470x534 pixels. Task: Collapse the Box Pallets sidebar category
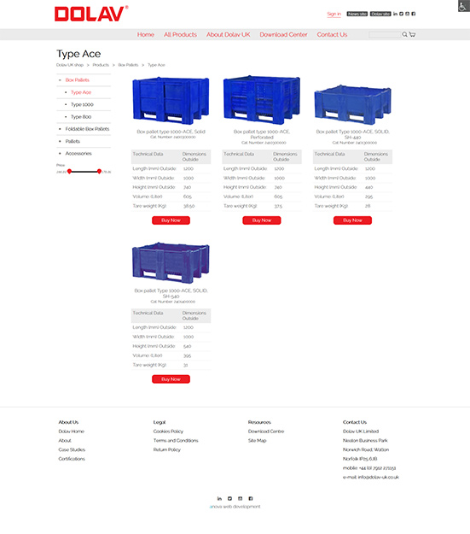pyautogui.click(x=78, y=80)
